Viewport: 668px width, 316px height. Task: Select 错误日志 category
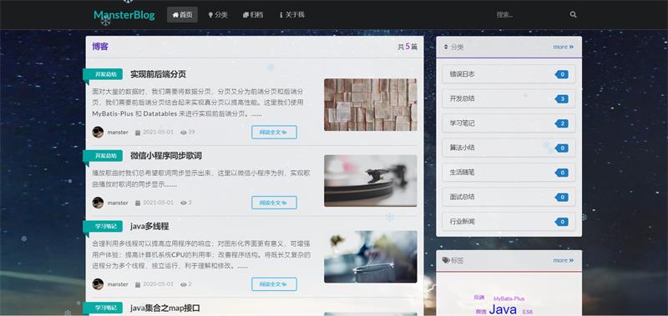tap(509, 74)
